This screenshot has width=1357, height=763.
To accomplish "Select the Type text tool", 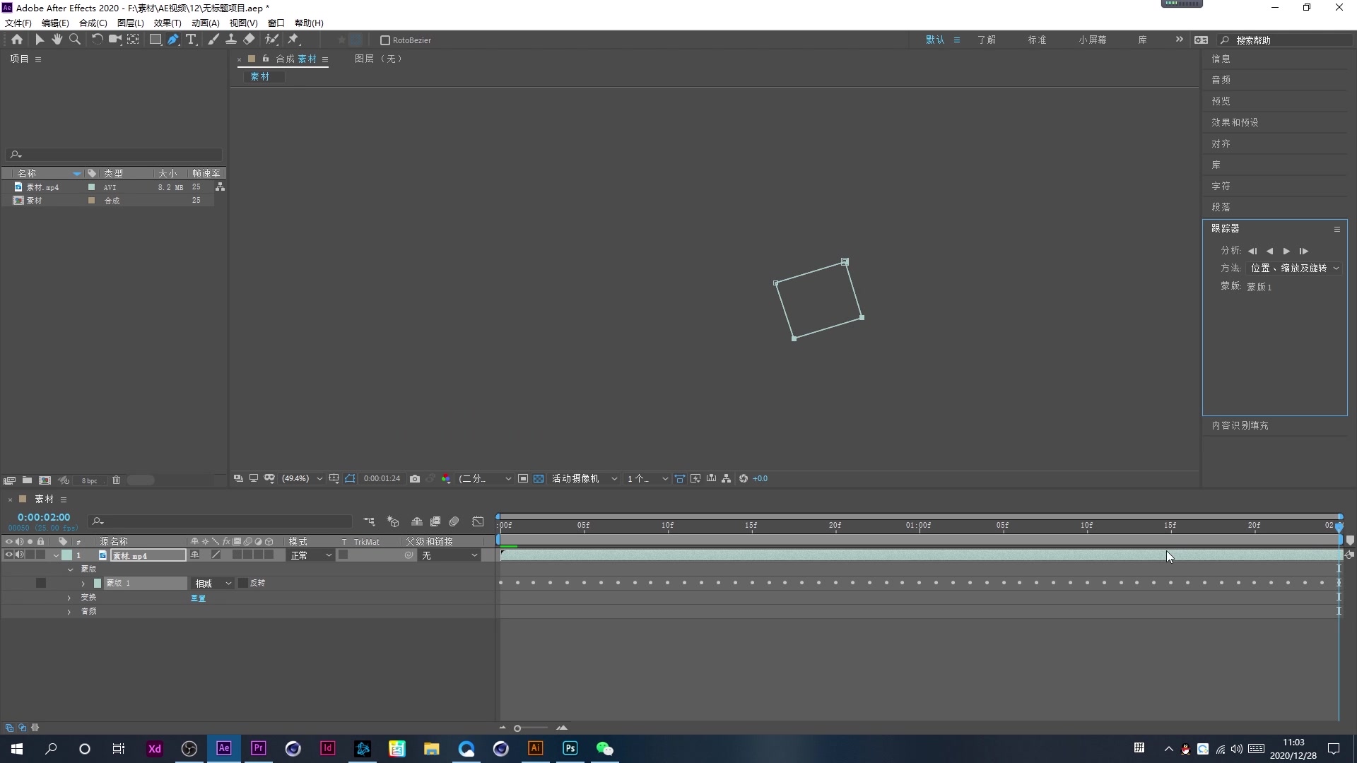I will pyautogui.click(x=191, y=40).
